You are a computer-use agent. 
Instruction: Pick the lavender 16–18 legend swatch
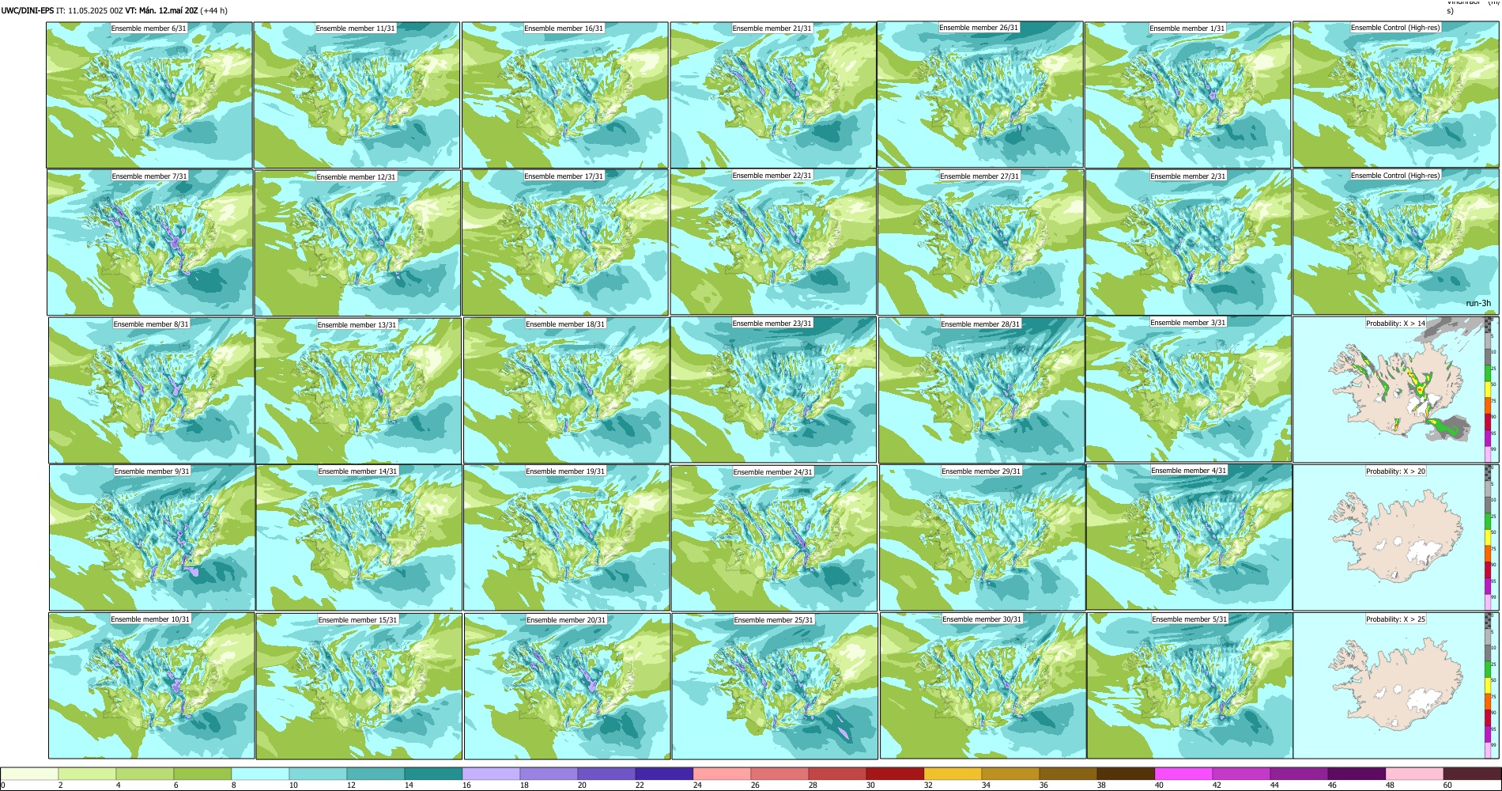pyautogui.click(x=491, y=774)
